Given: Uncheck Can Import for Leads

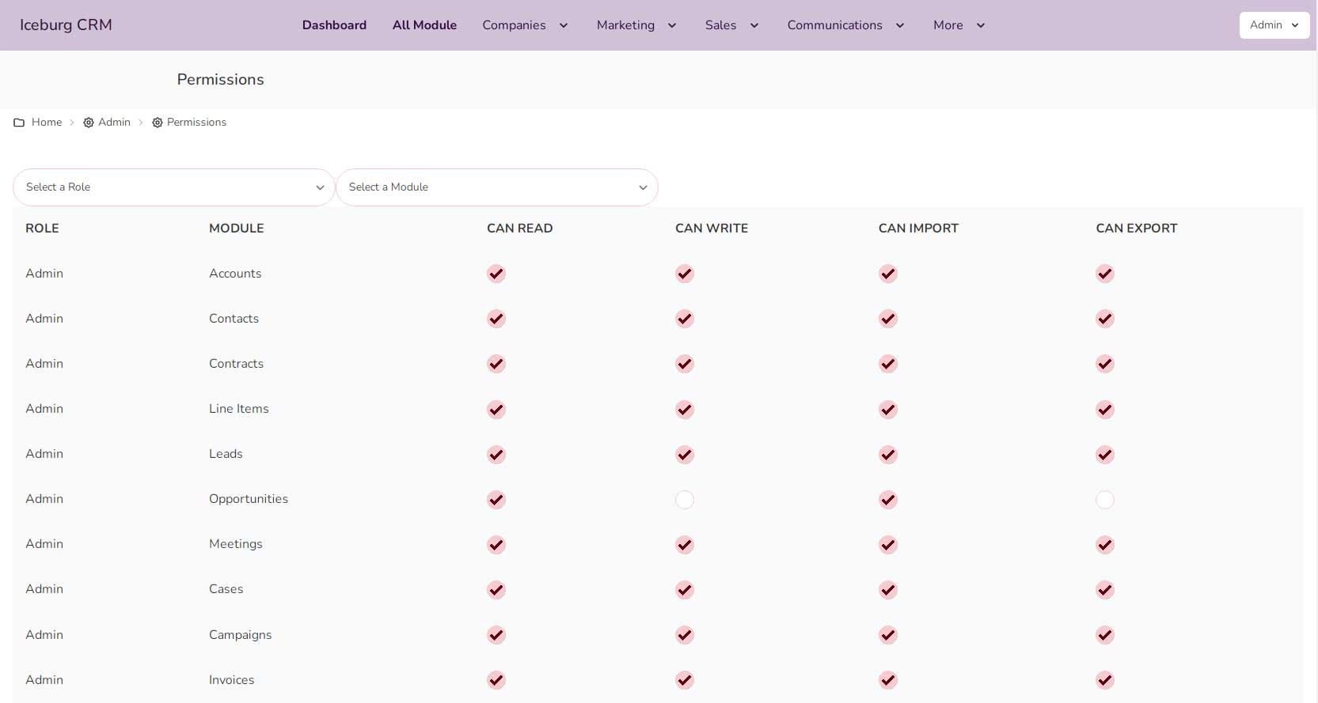Looking at the screenshot, I should [888, 455].
